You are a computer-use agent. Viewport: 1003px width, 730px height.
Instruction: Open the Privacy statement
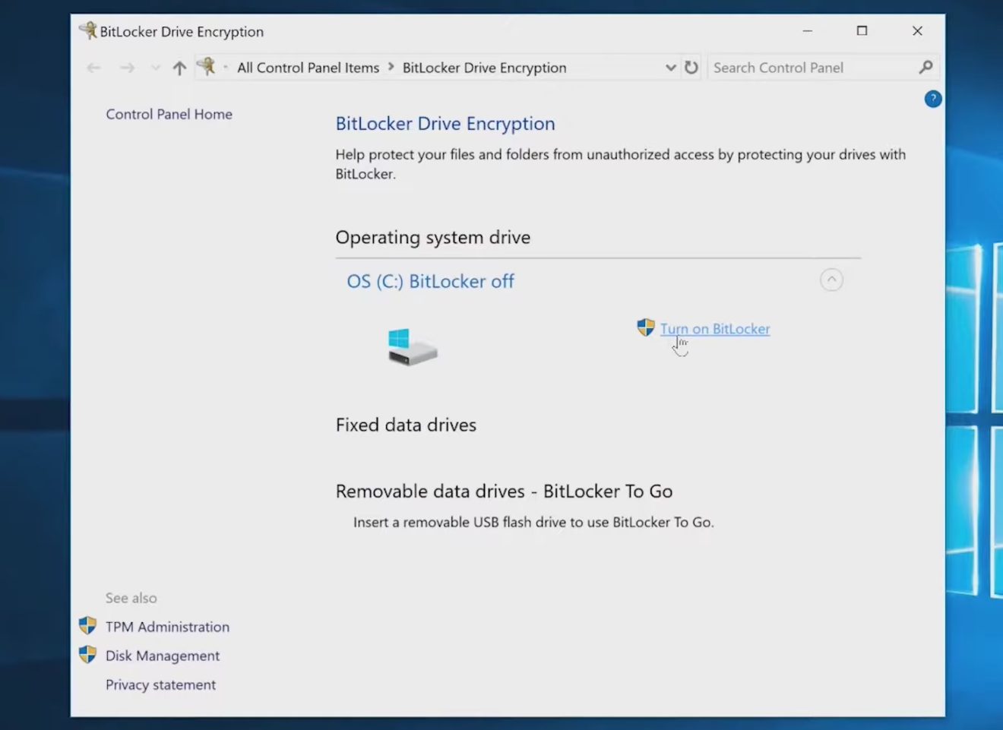coord(160,684)
